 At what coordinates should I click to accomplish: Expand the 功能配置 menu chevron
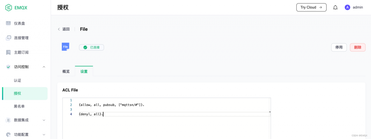pyautogui.click(x=44, y=134)
